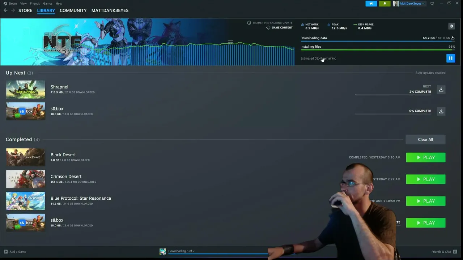The image size is (463, 260).
Task: Open the Help menu
Action: 59,4
